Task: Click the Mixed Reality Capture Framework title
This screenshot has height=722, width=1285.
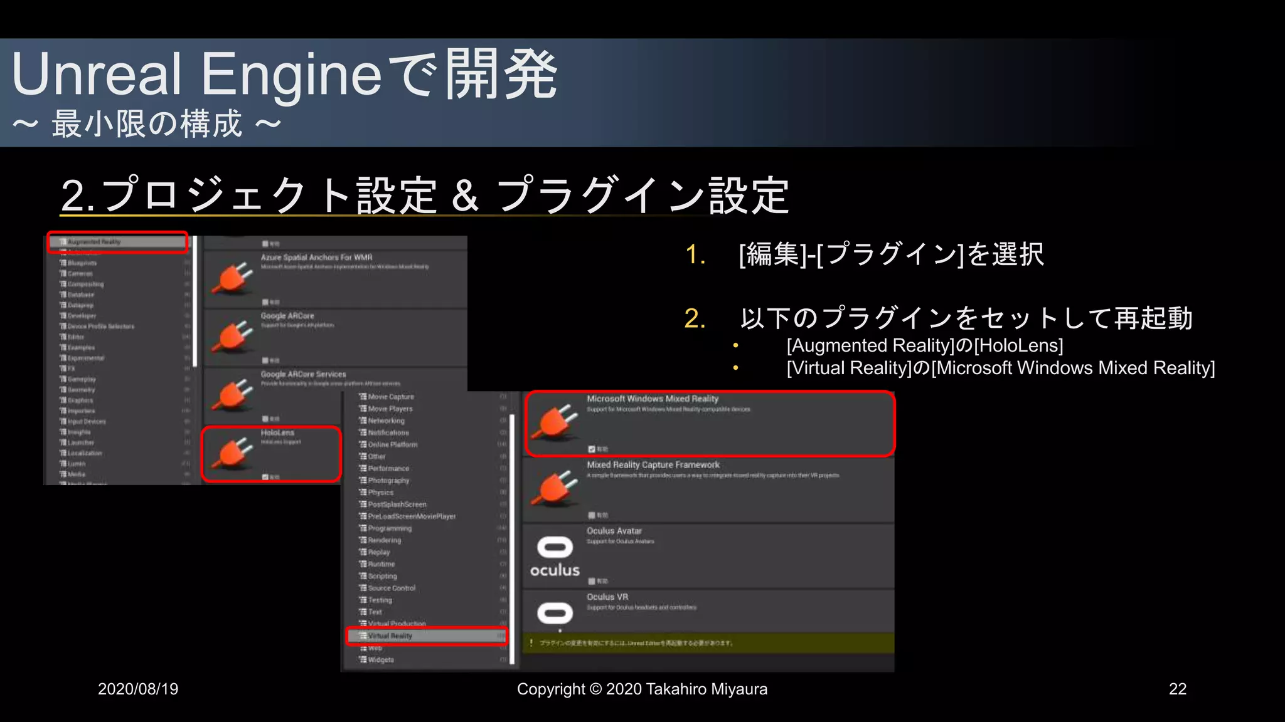Action: click(653, 465)
